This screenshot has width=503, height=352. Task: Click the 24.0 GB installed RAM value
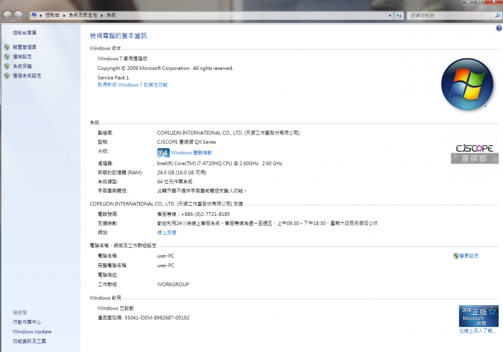coord(182,173)
